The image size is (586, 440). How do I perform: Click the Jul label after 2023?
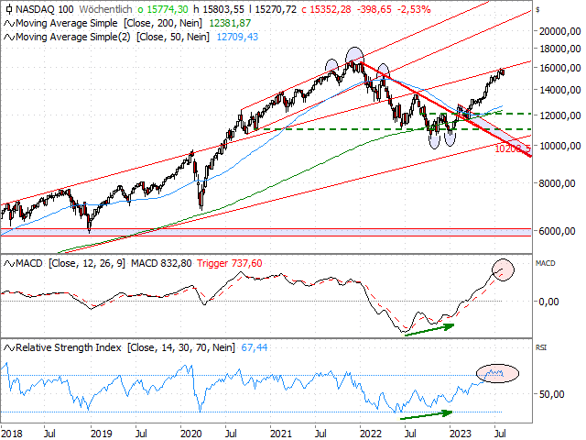[500, 434]
